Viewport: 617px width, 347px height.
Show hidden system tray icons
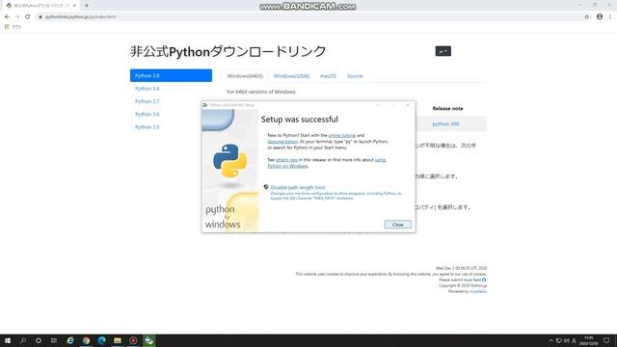click(550, 340)
